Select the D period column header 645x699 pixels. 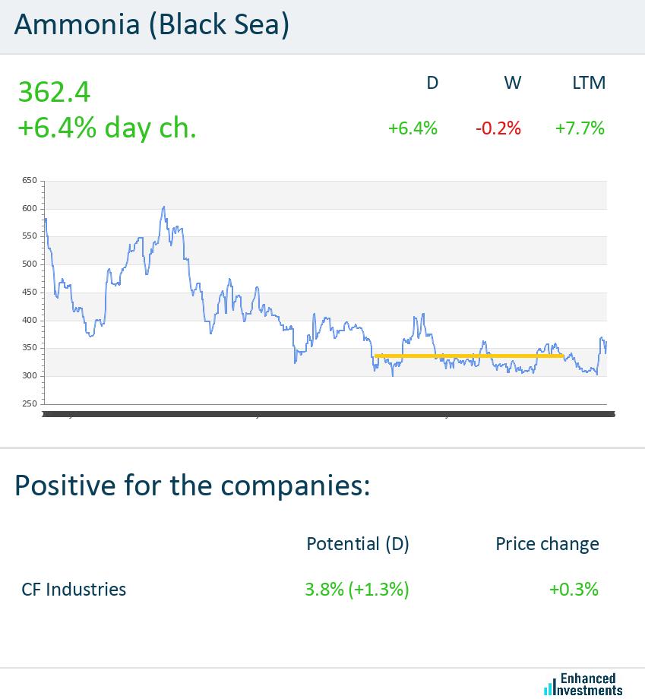point(432,83)
